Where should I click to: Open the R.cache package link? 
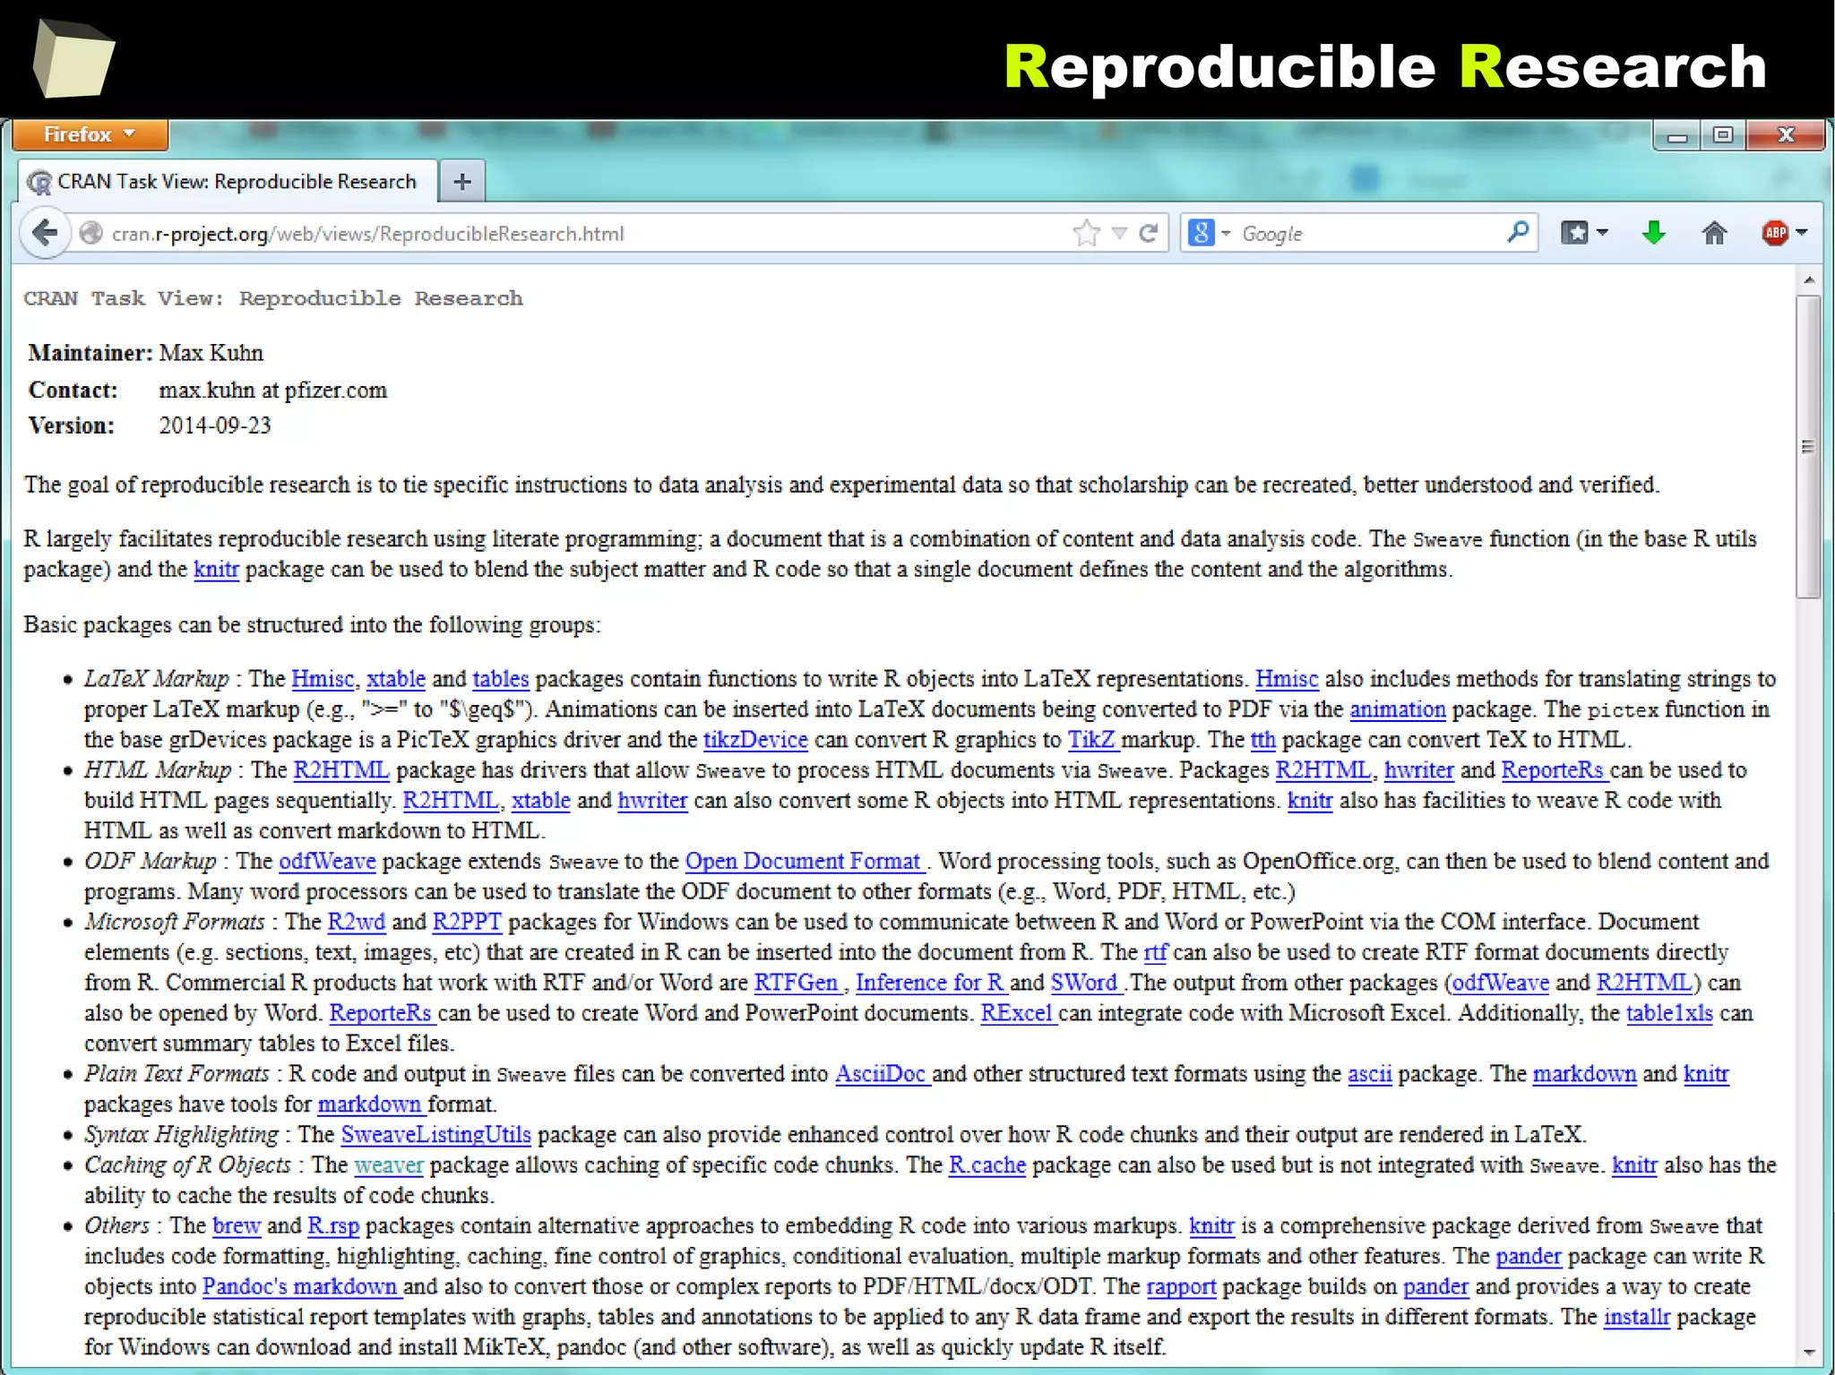(987, 1166)
